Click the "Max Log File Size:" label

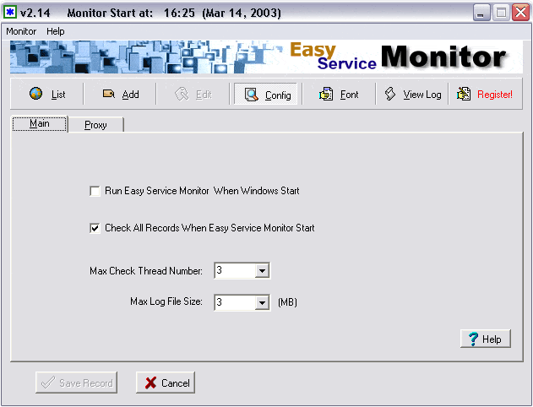[x=166, y=301]
